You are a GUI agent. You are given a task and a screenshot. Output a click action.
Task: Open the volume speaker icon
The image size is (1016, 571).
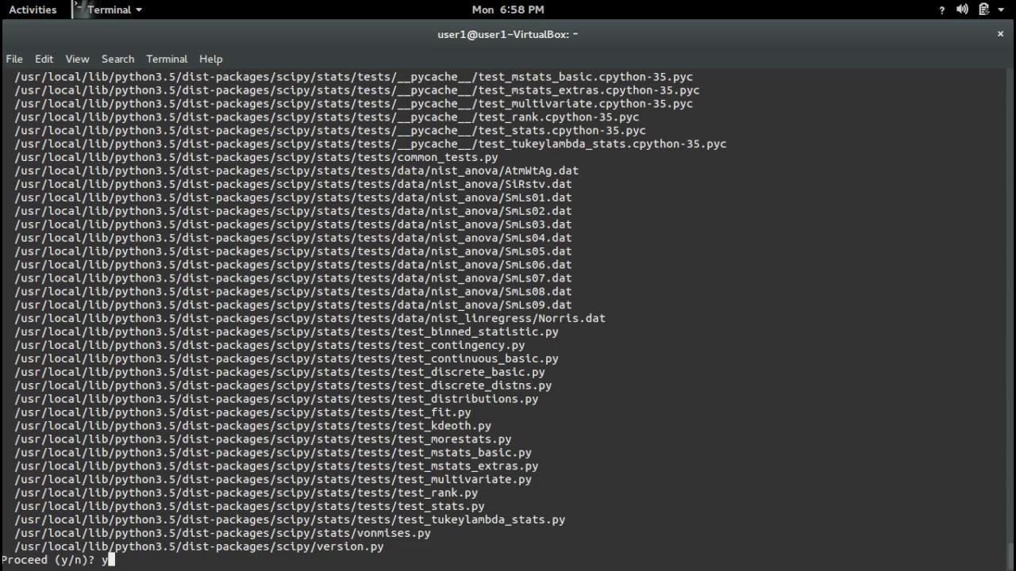[x=963, y=10]
